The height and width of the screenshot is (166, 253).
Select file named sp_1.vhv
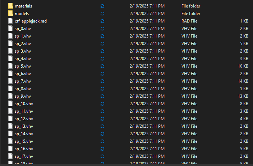point(23,36)
